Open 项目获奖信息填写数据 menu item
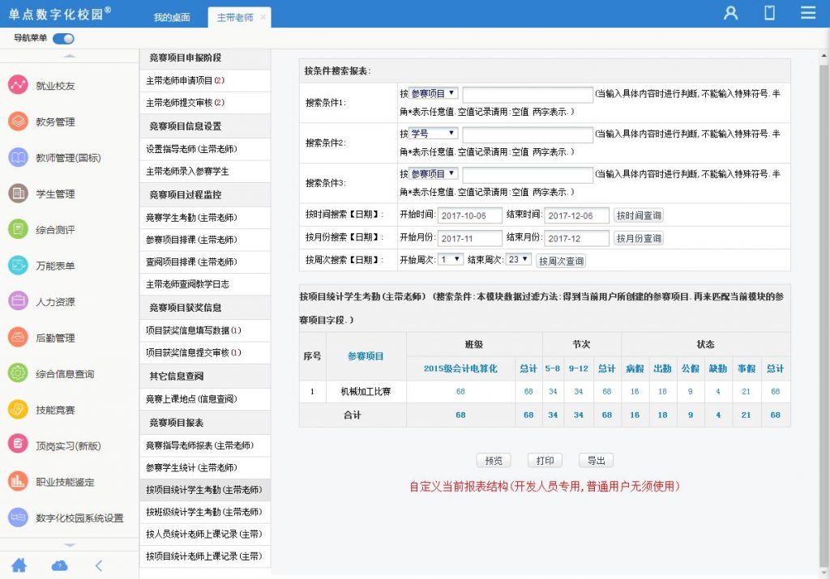Screen dimensions: 830x579 point(205,330)
